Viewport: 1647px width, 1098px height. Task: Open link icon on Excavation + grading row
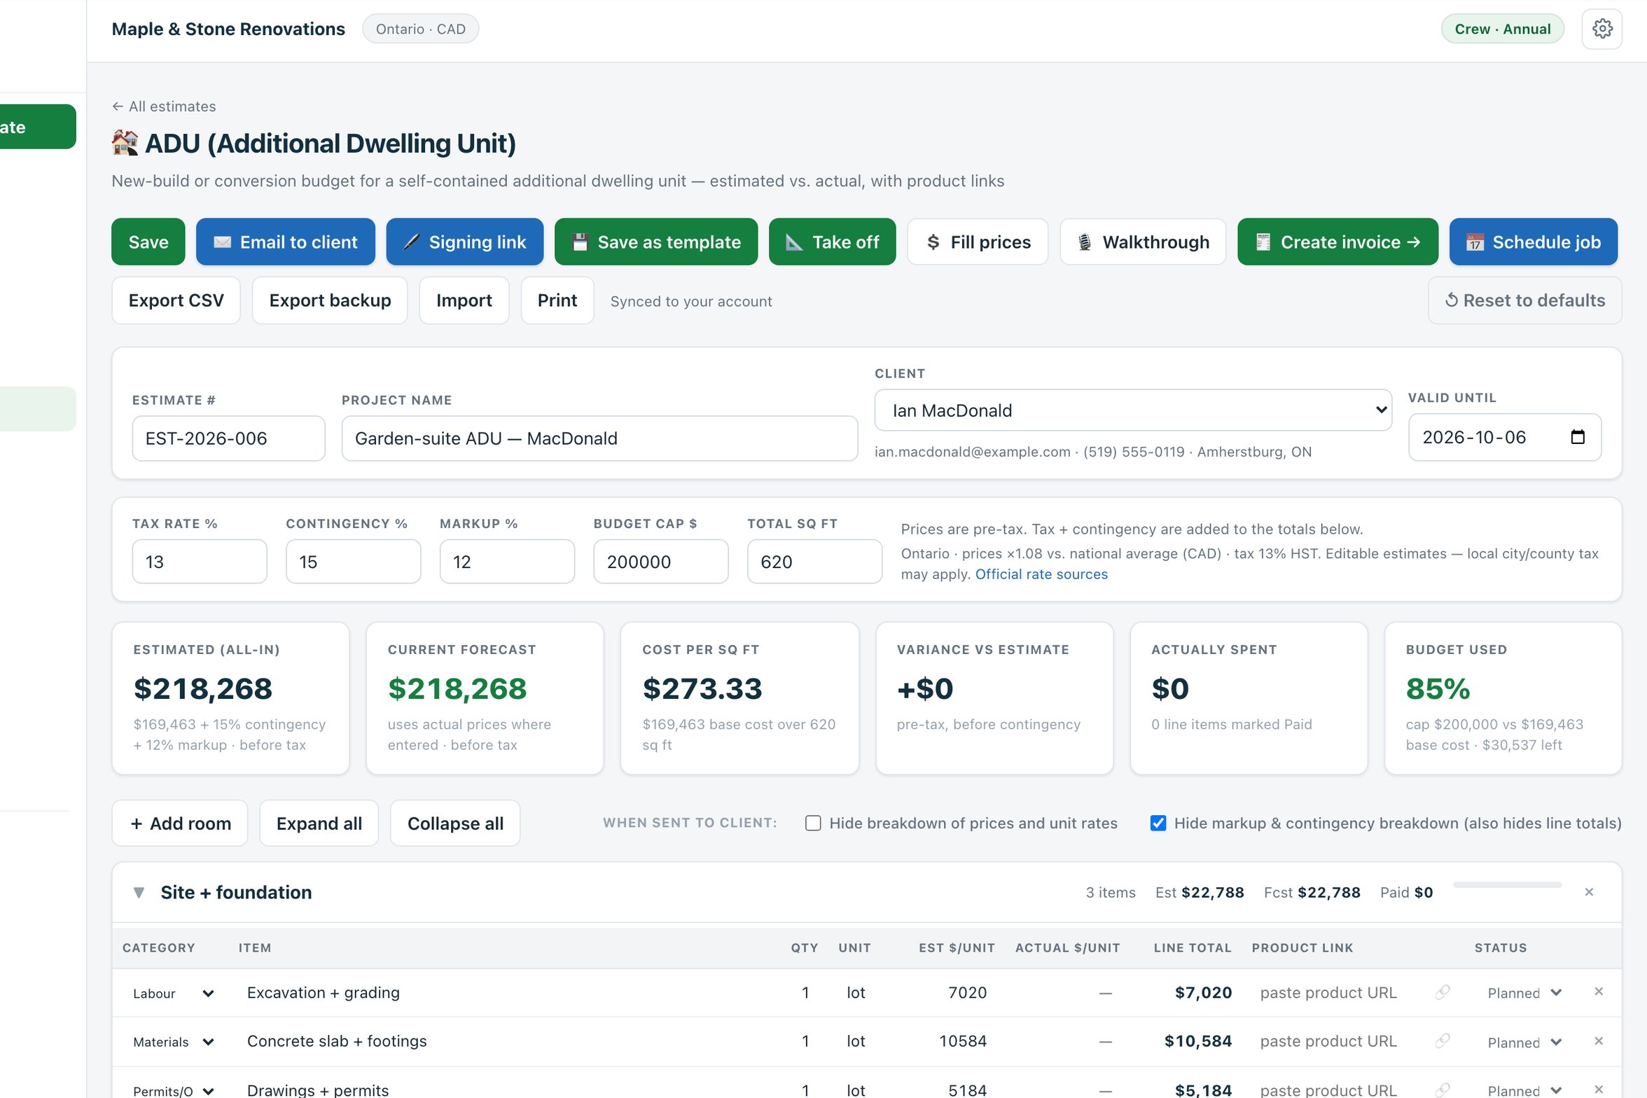(x=1442, y=992)
